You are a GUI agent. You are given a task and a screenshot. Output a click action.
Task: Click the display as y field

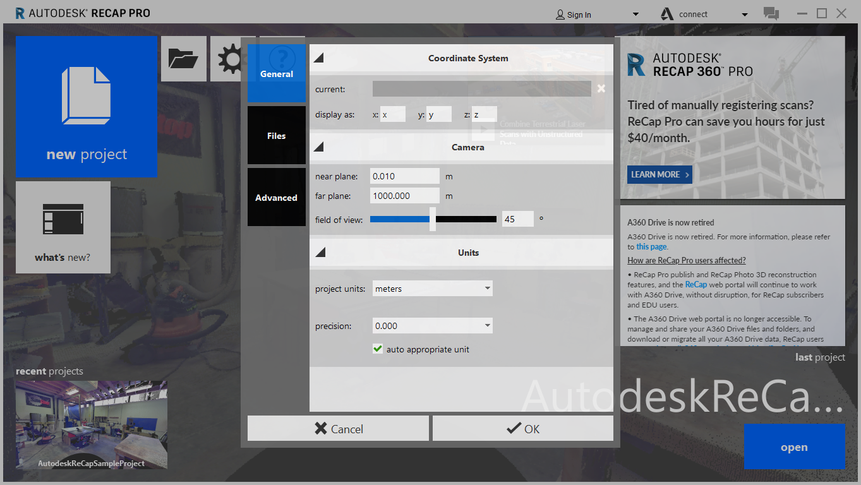439,114
